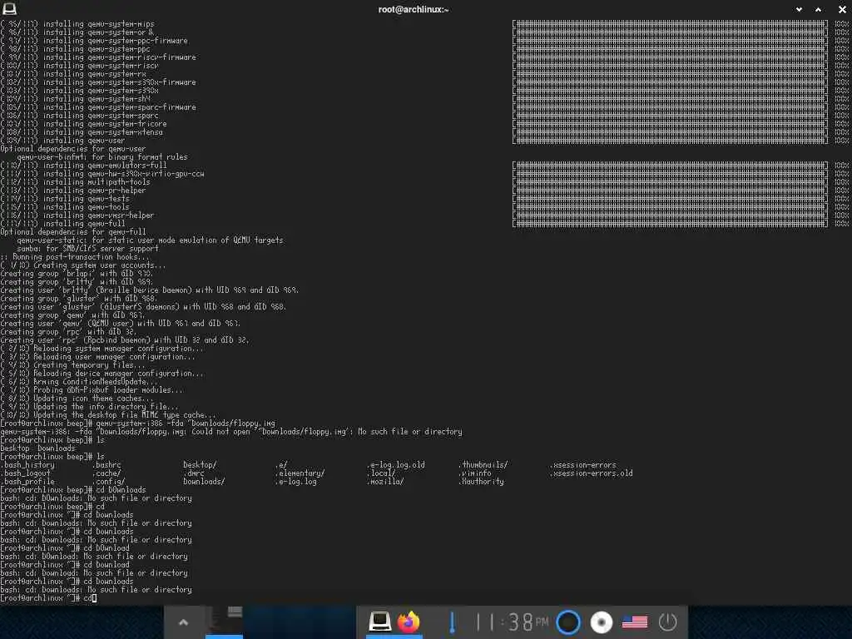Click '.bash_history' in file listing

[27, 464]
